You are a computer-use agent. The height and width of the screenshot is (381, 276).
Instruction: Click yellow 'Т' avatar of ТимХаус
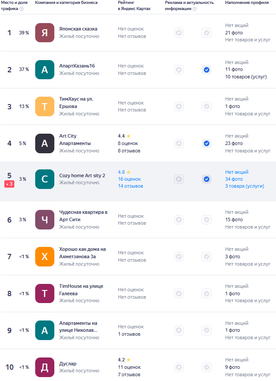45,106
